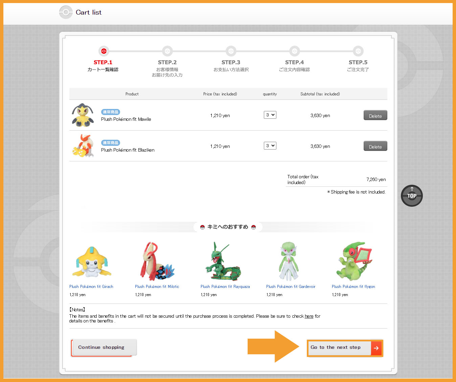Open the Mawile quantity dropdown

pos(270,115)
